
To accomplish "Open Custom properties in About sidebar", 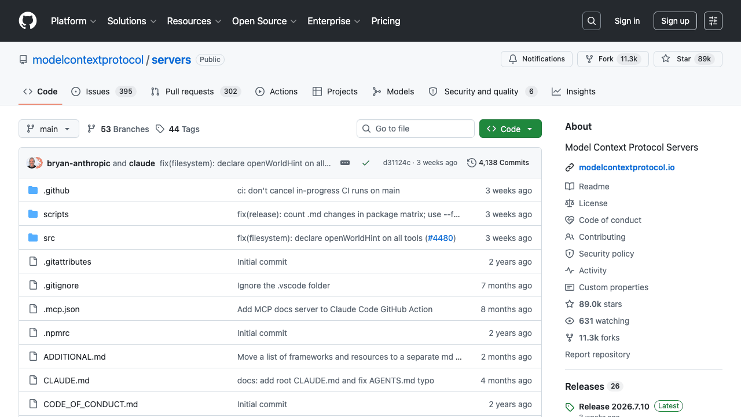I will 607,287.
